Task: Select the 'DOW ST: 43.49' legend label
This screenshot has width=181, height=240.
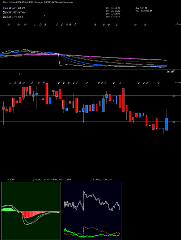Action: (x=15, y=8)
